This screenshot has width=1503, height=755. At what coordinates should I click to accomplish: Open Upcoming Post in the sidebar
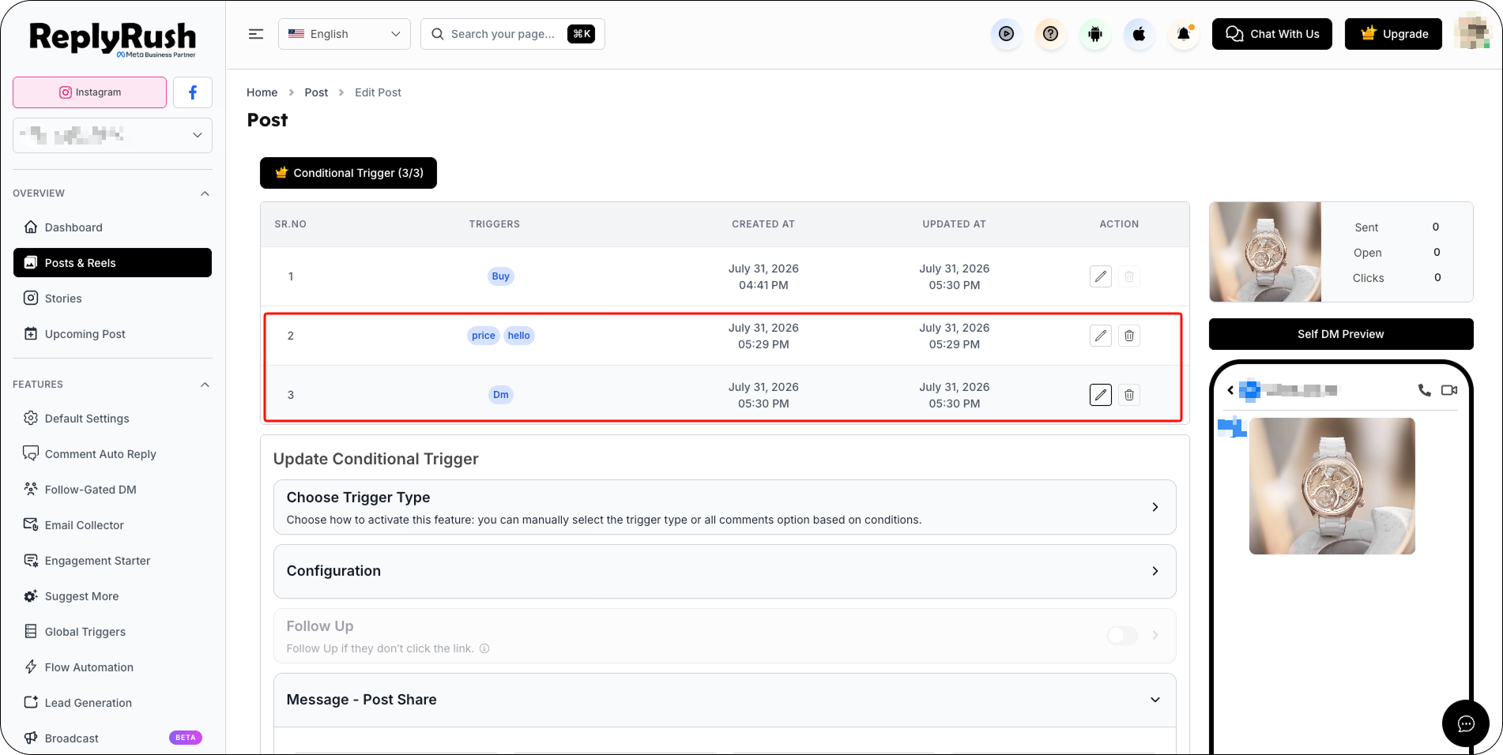tap(112, 334)
